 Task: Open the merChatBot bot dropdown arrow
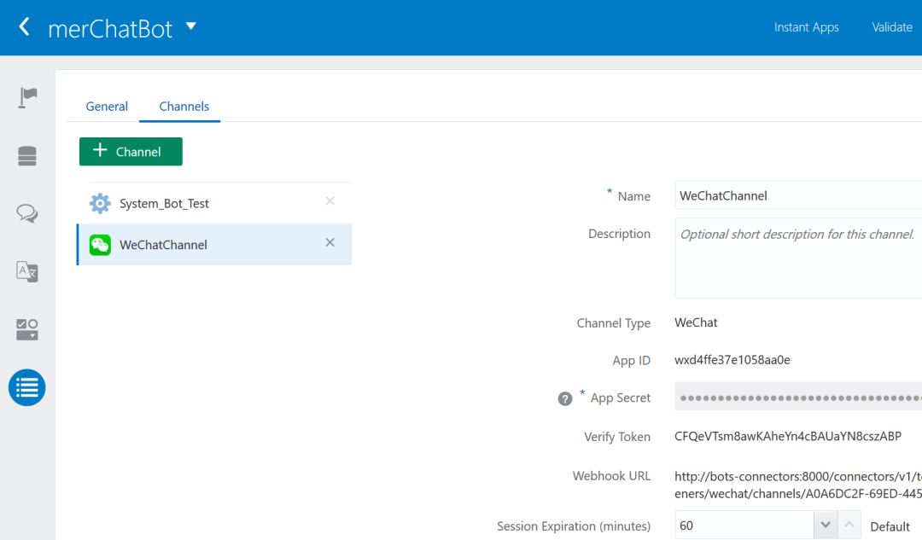[x=191, y=26]
